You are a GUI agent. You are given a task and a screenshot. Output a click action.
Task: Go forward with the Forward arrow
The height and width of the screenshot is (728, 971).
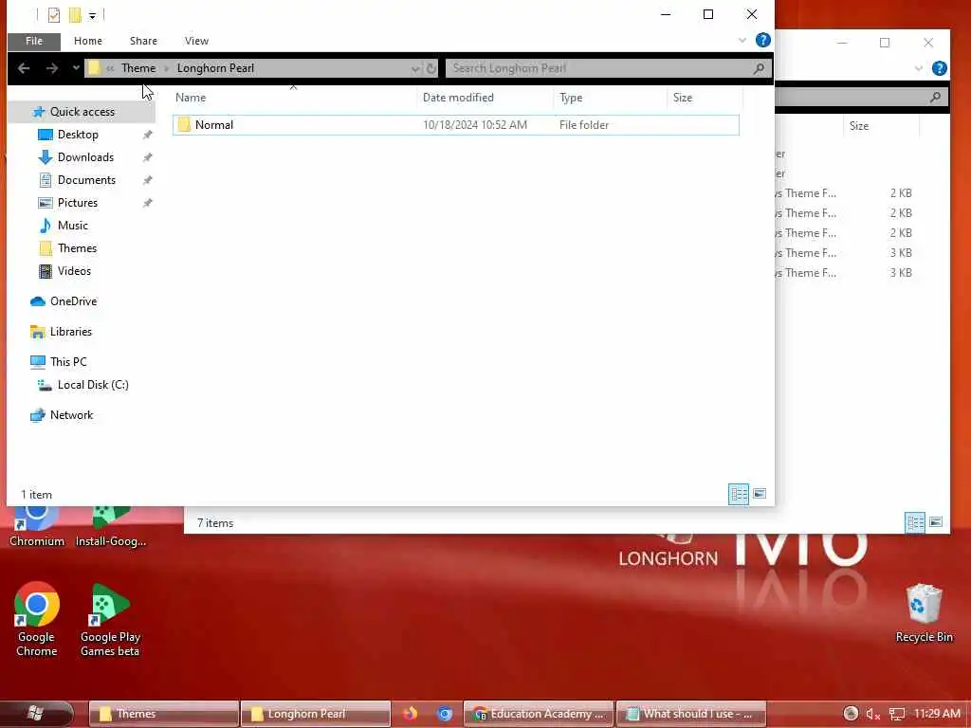tap(52, 68)
